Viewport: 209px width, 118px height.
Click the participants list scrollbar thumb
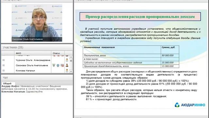click(71, 61)
